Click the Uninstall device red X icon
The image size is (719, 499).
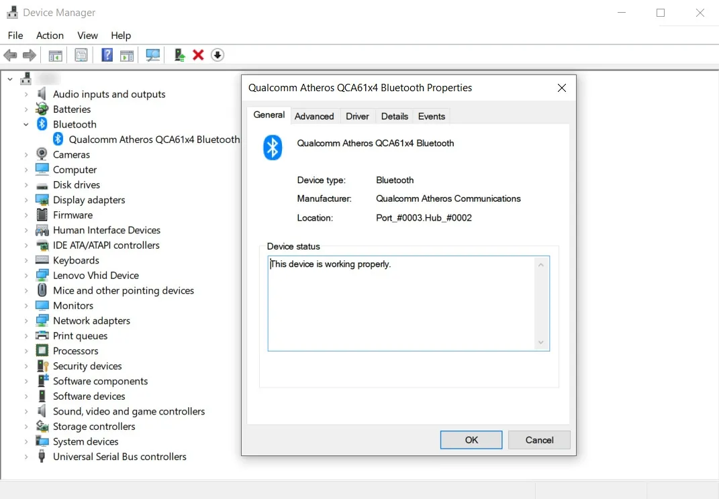tap(198, 55)
